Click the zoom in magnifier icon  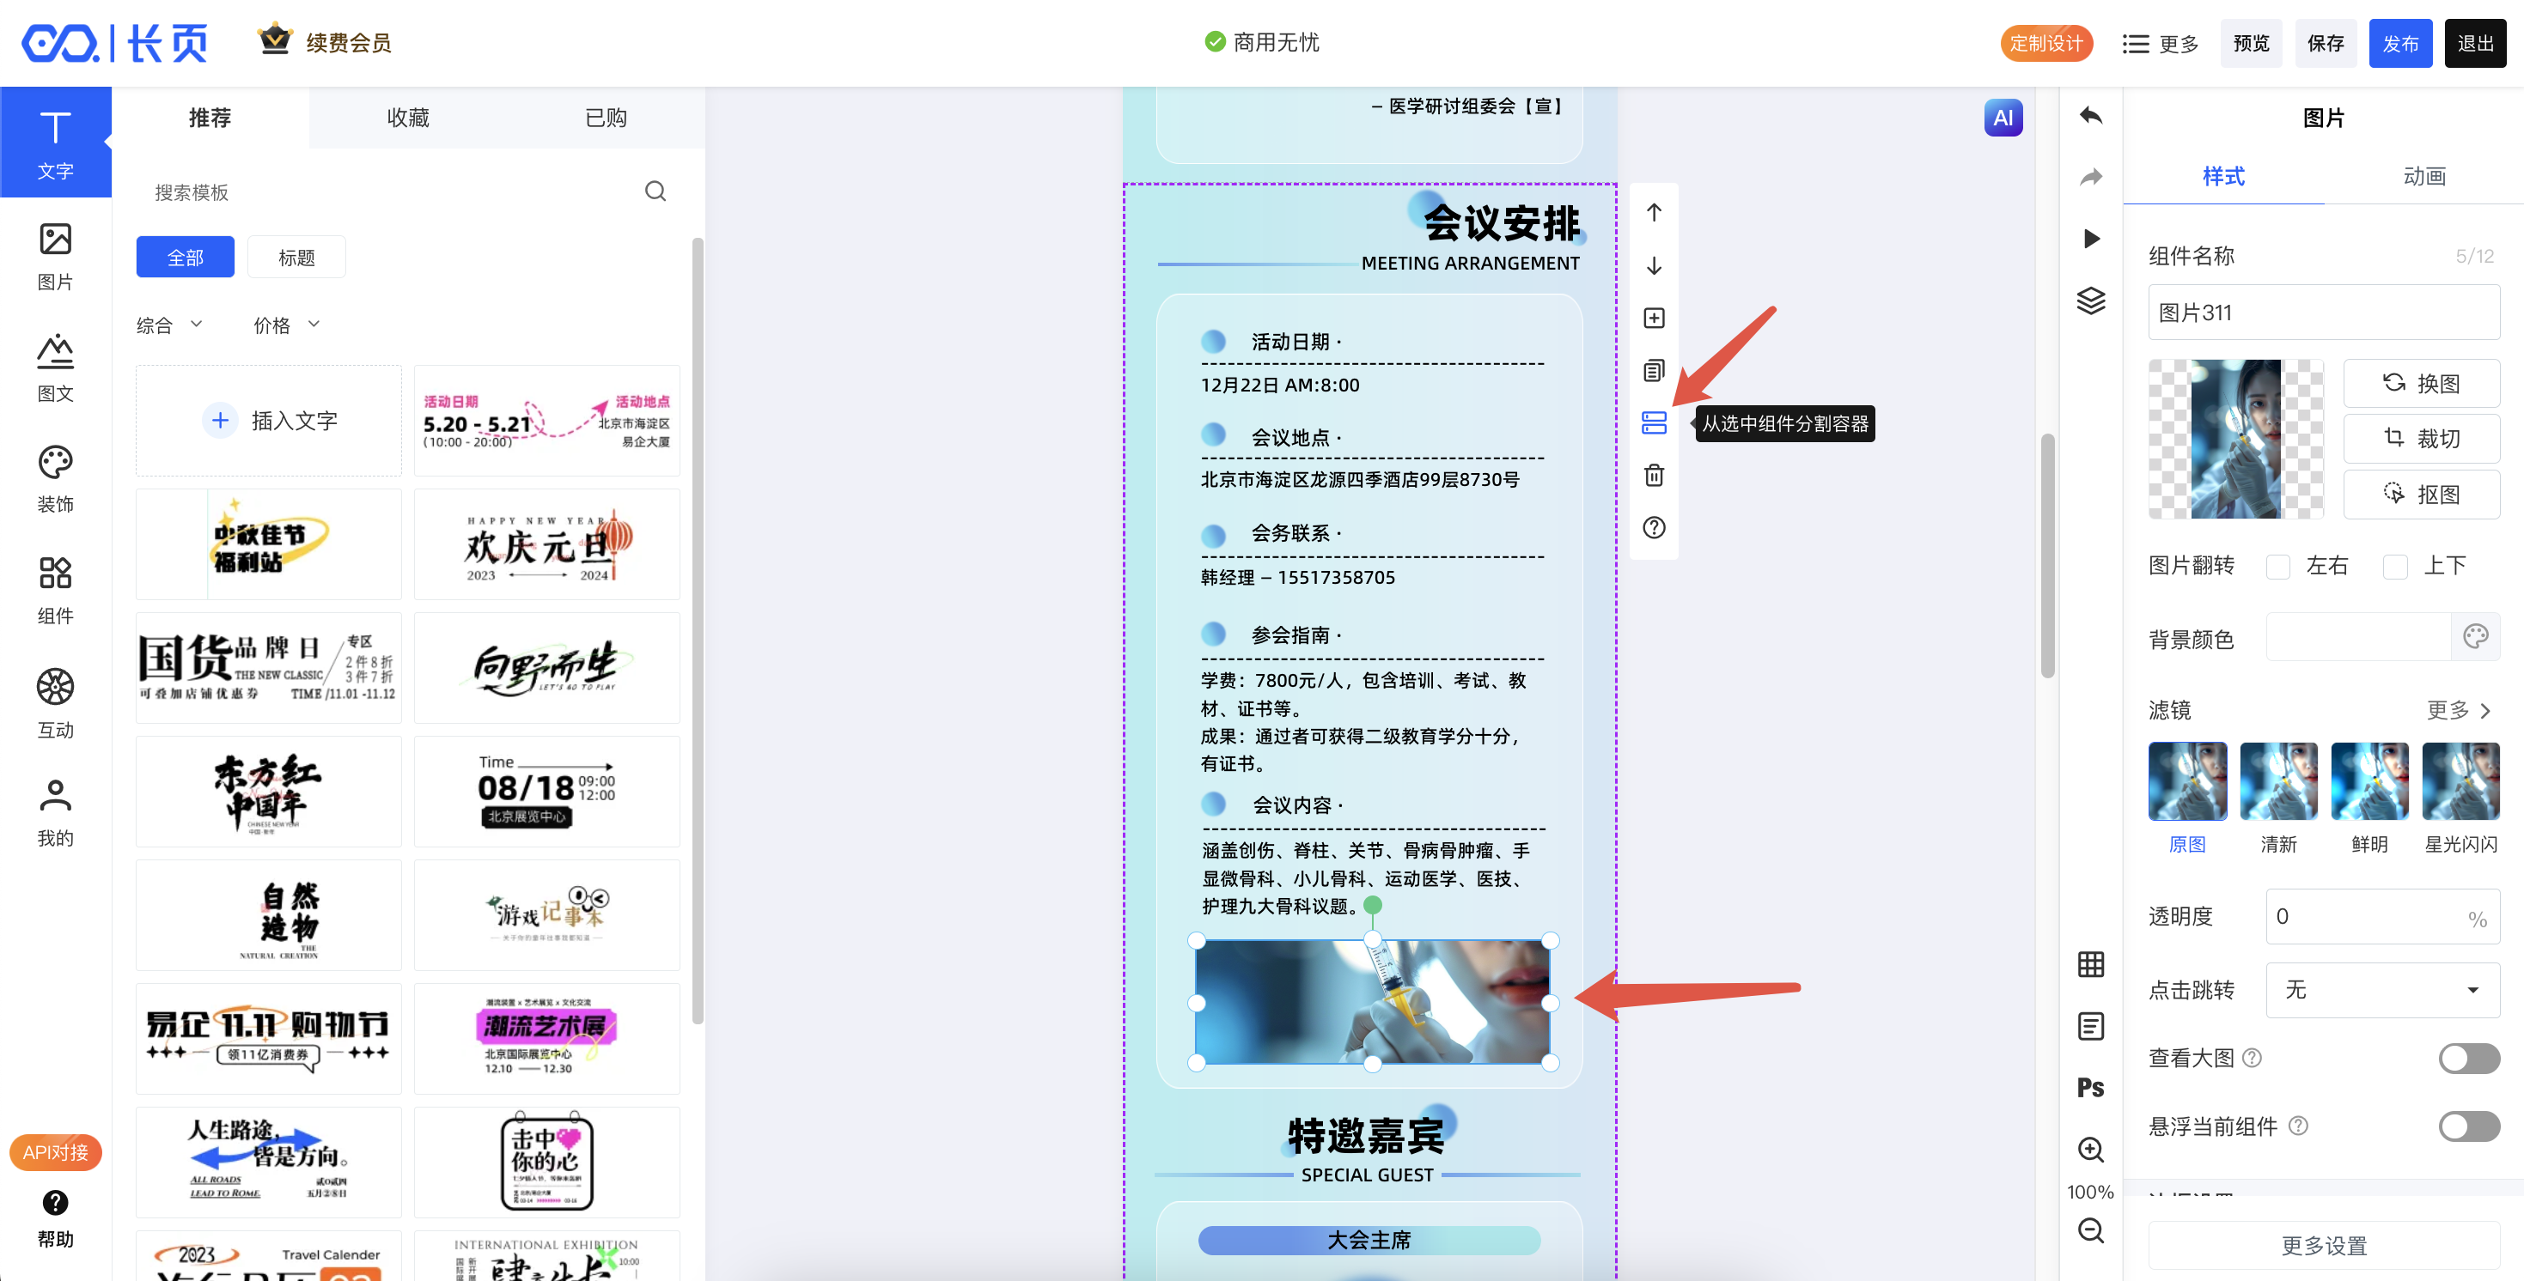(2091, 1150)
